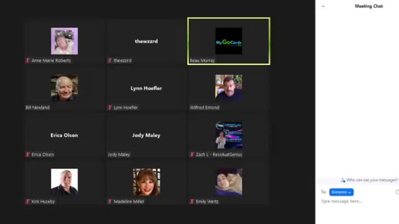The image size is (399, 224).
Task: Click Erica Olson's muted microphone icon
Action: (x=27, y=154)
